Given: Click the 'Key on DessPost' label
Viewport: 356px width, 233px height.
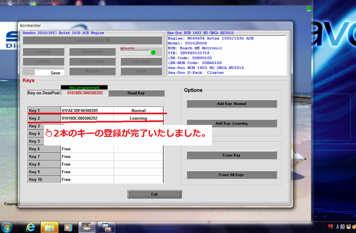Looking at the screenshot, I should (44, 93).
